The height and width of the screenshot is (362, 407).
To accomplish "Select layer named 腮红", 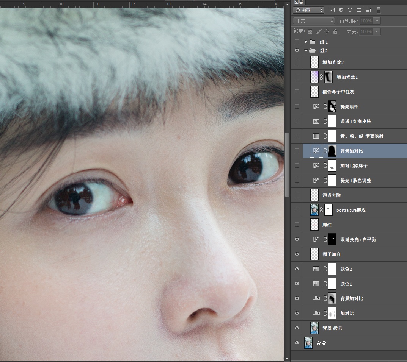I will tap(327, 225).
